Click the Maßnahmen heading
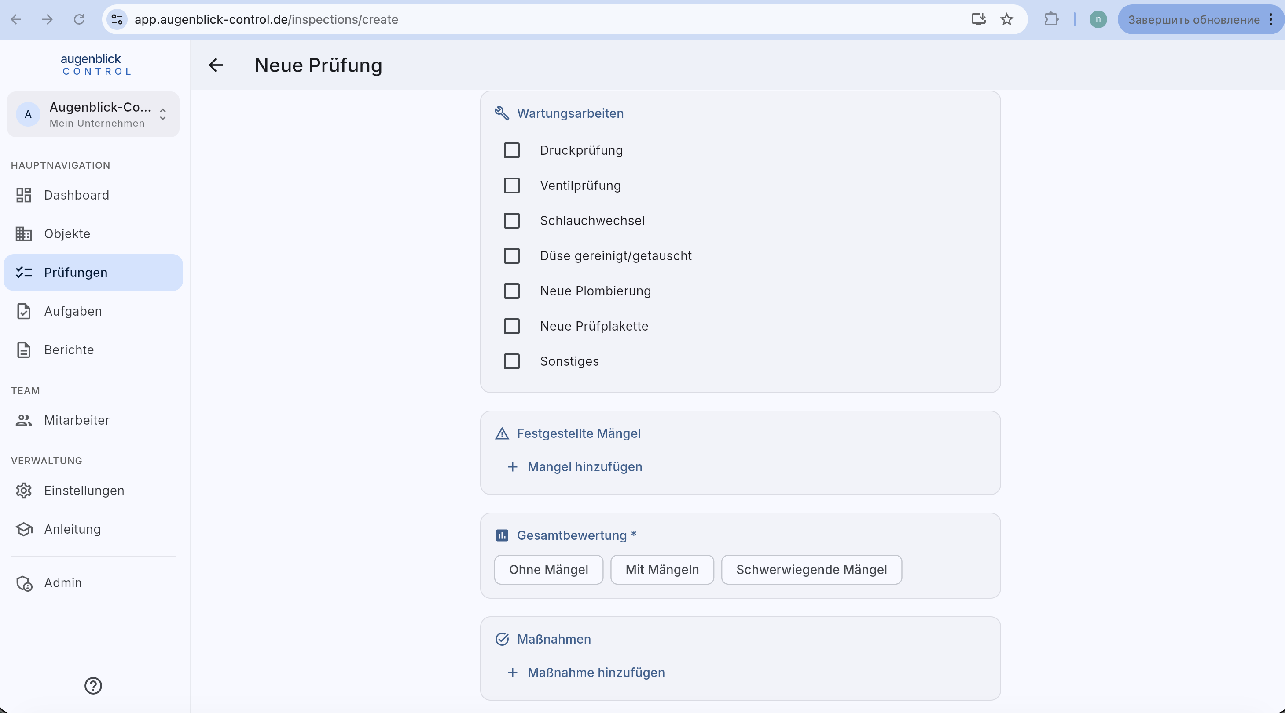Viewport: 1285px width, 713px height. [554, 639]
